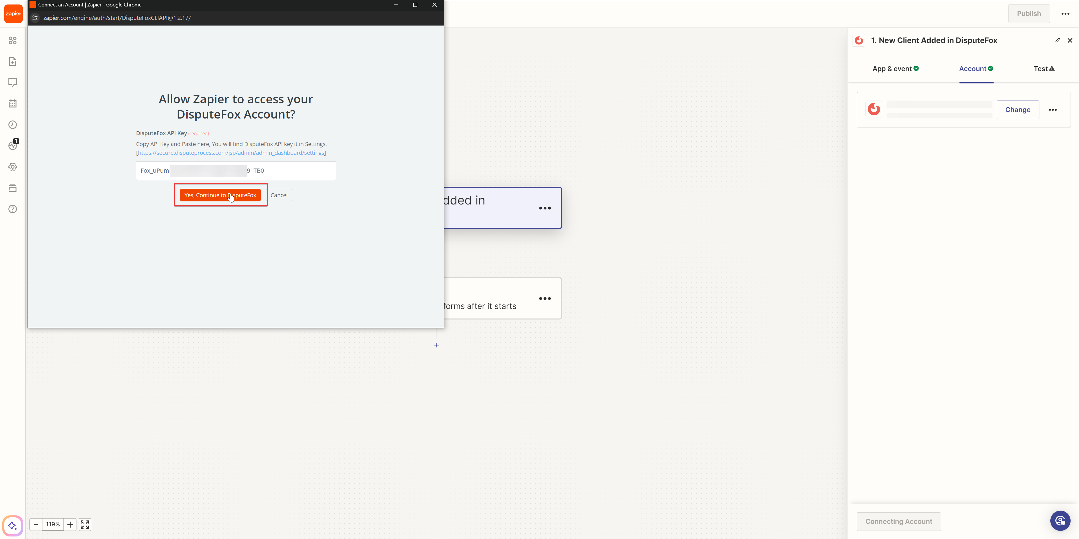Open the calendar icon in the left sidebar
This screenshot has width=1079, height=539.
tap(13, 103)
